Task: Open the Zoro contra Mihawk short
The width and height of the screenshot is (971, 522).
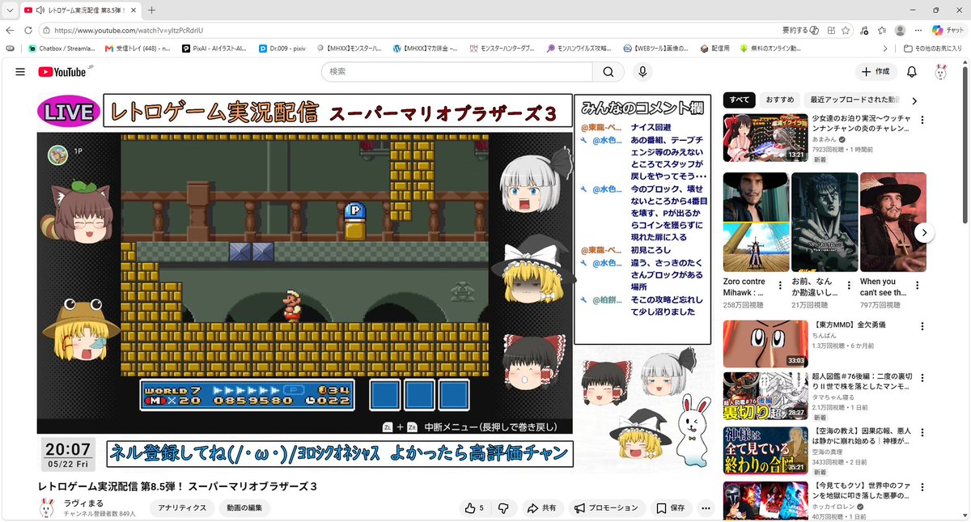Action: (x=756, y=222)
